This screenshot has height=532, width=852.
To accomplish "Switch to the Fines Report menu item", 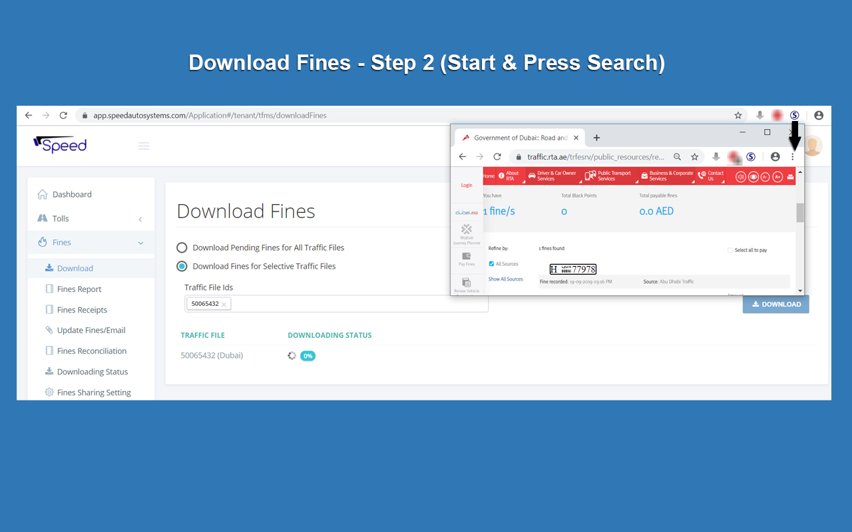I will pos(80,289).
